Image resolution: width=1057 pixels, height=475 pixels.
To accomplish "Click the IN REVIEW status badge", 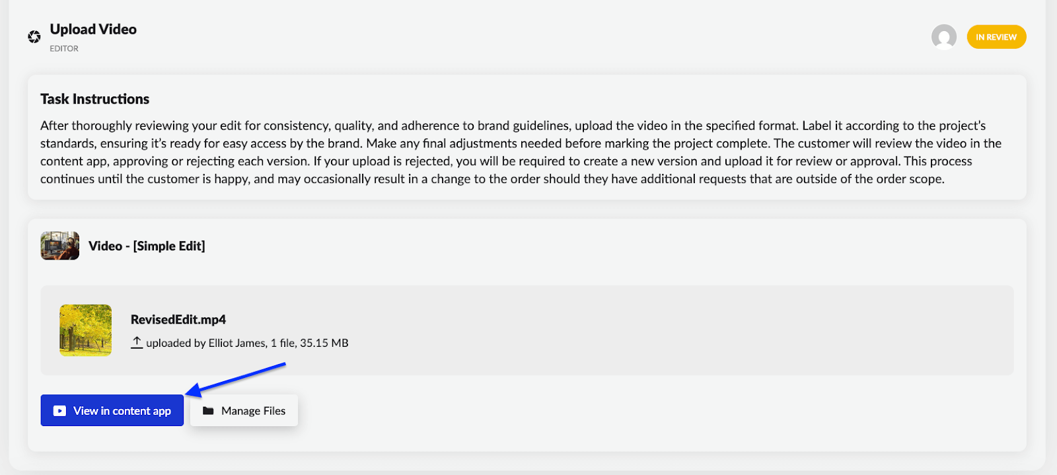I will [996, 37].
